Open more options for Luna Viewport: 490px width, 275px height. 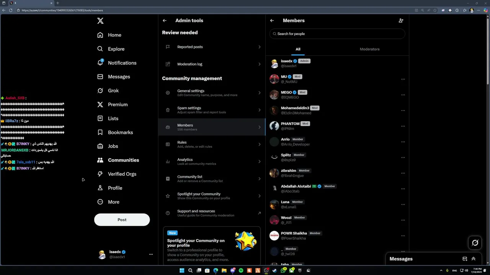[x=403, y=205]
